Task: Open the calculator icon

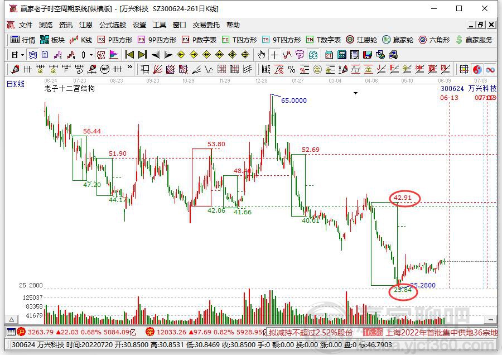Action: coord(341,55)
